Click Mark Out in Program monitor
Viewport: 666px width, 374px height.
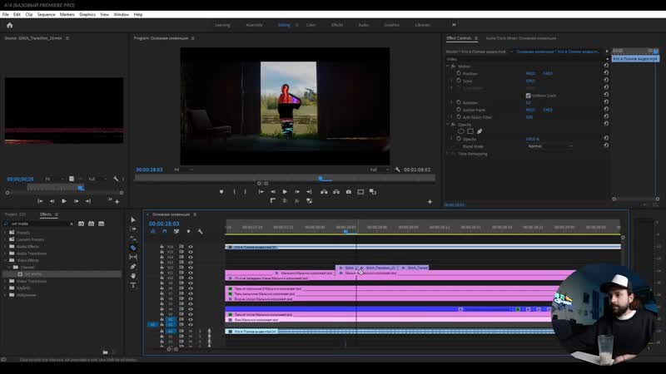coord(245,192)
